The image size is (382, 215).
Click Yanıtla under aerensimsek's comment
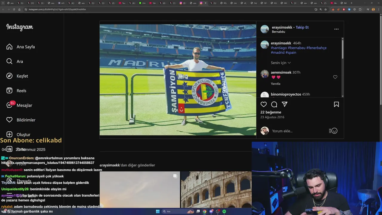[275, 84]
